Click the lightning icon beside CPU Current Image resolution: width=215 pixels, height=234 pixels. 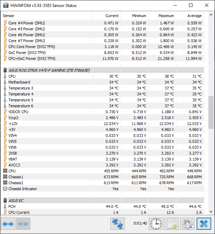[5, 212]
